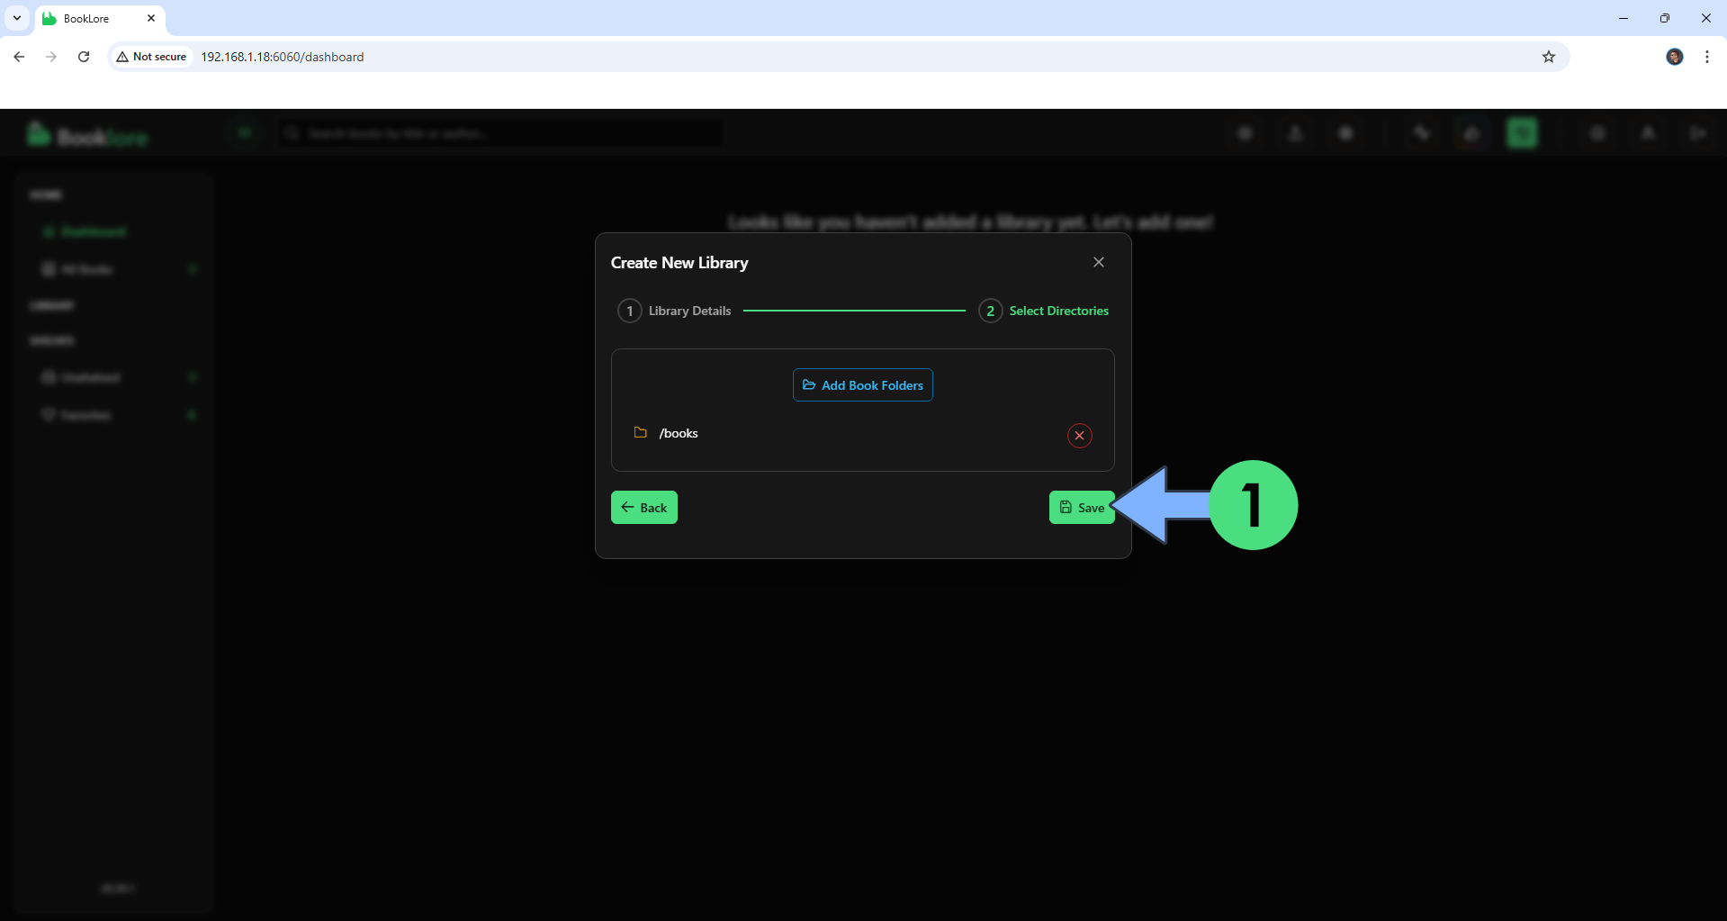Viewport: 1727px width, 921px height.
Task: Restore down the browser window
Action: tap(1665, 18)
